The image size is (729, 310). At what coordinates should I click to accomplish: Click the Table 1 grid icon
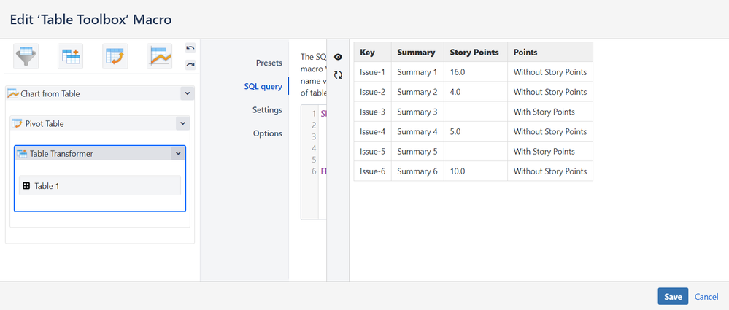[x=26, y=186]
